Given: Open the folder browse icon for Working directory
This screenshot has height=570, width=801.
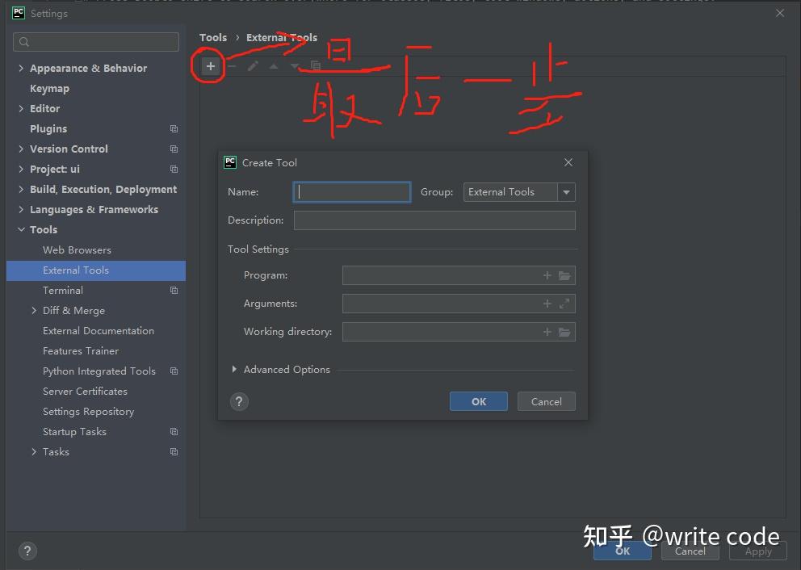Looking at the screenshot, I should pyautogui.click(x=565, y=331).
